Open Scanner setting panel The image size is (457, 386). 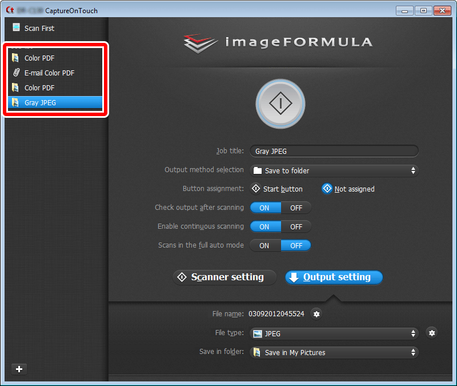tap(225, 277)
